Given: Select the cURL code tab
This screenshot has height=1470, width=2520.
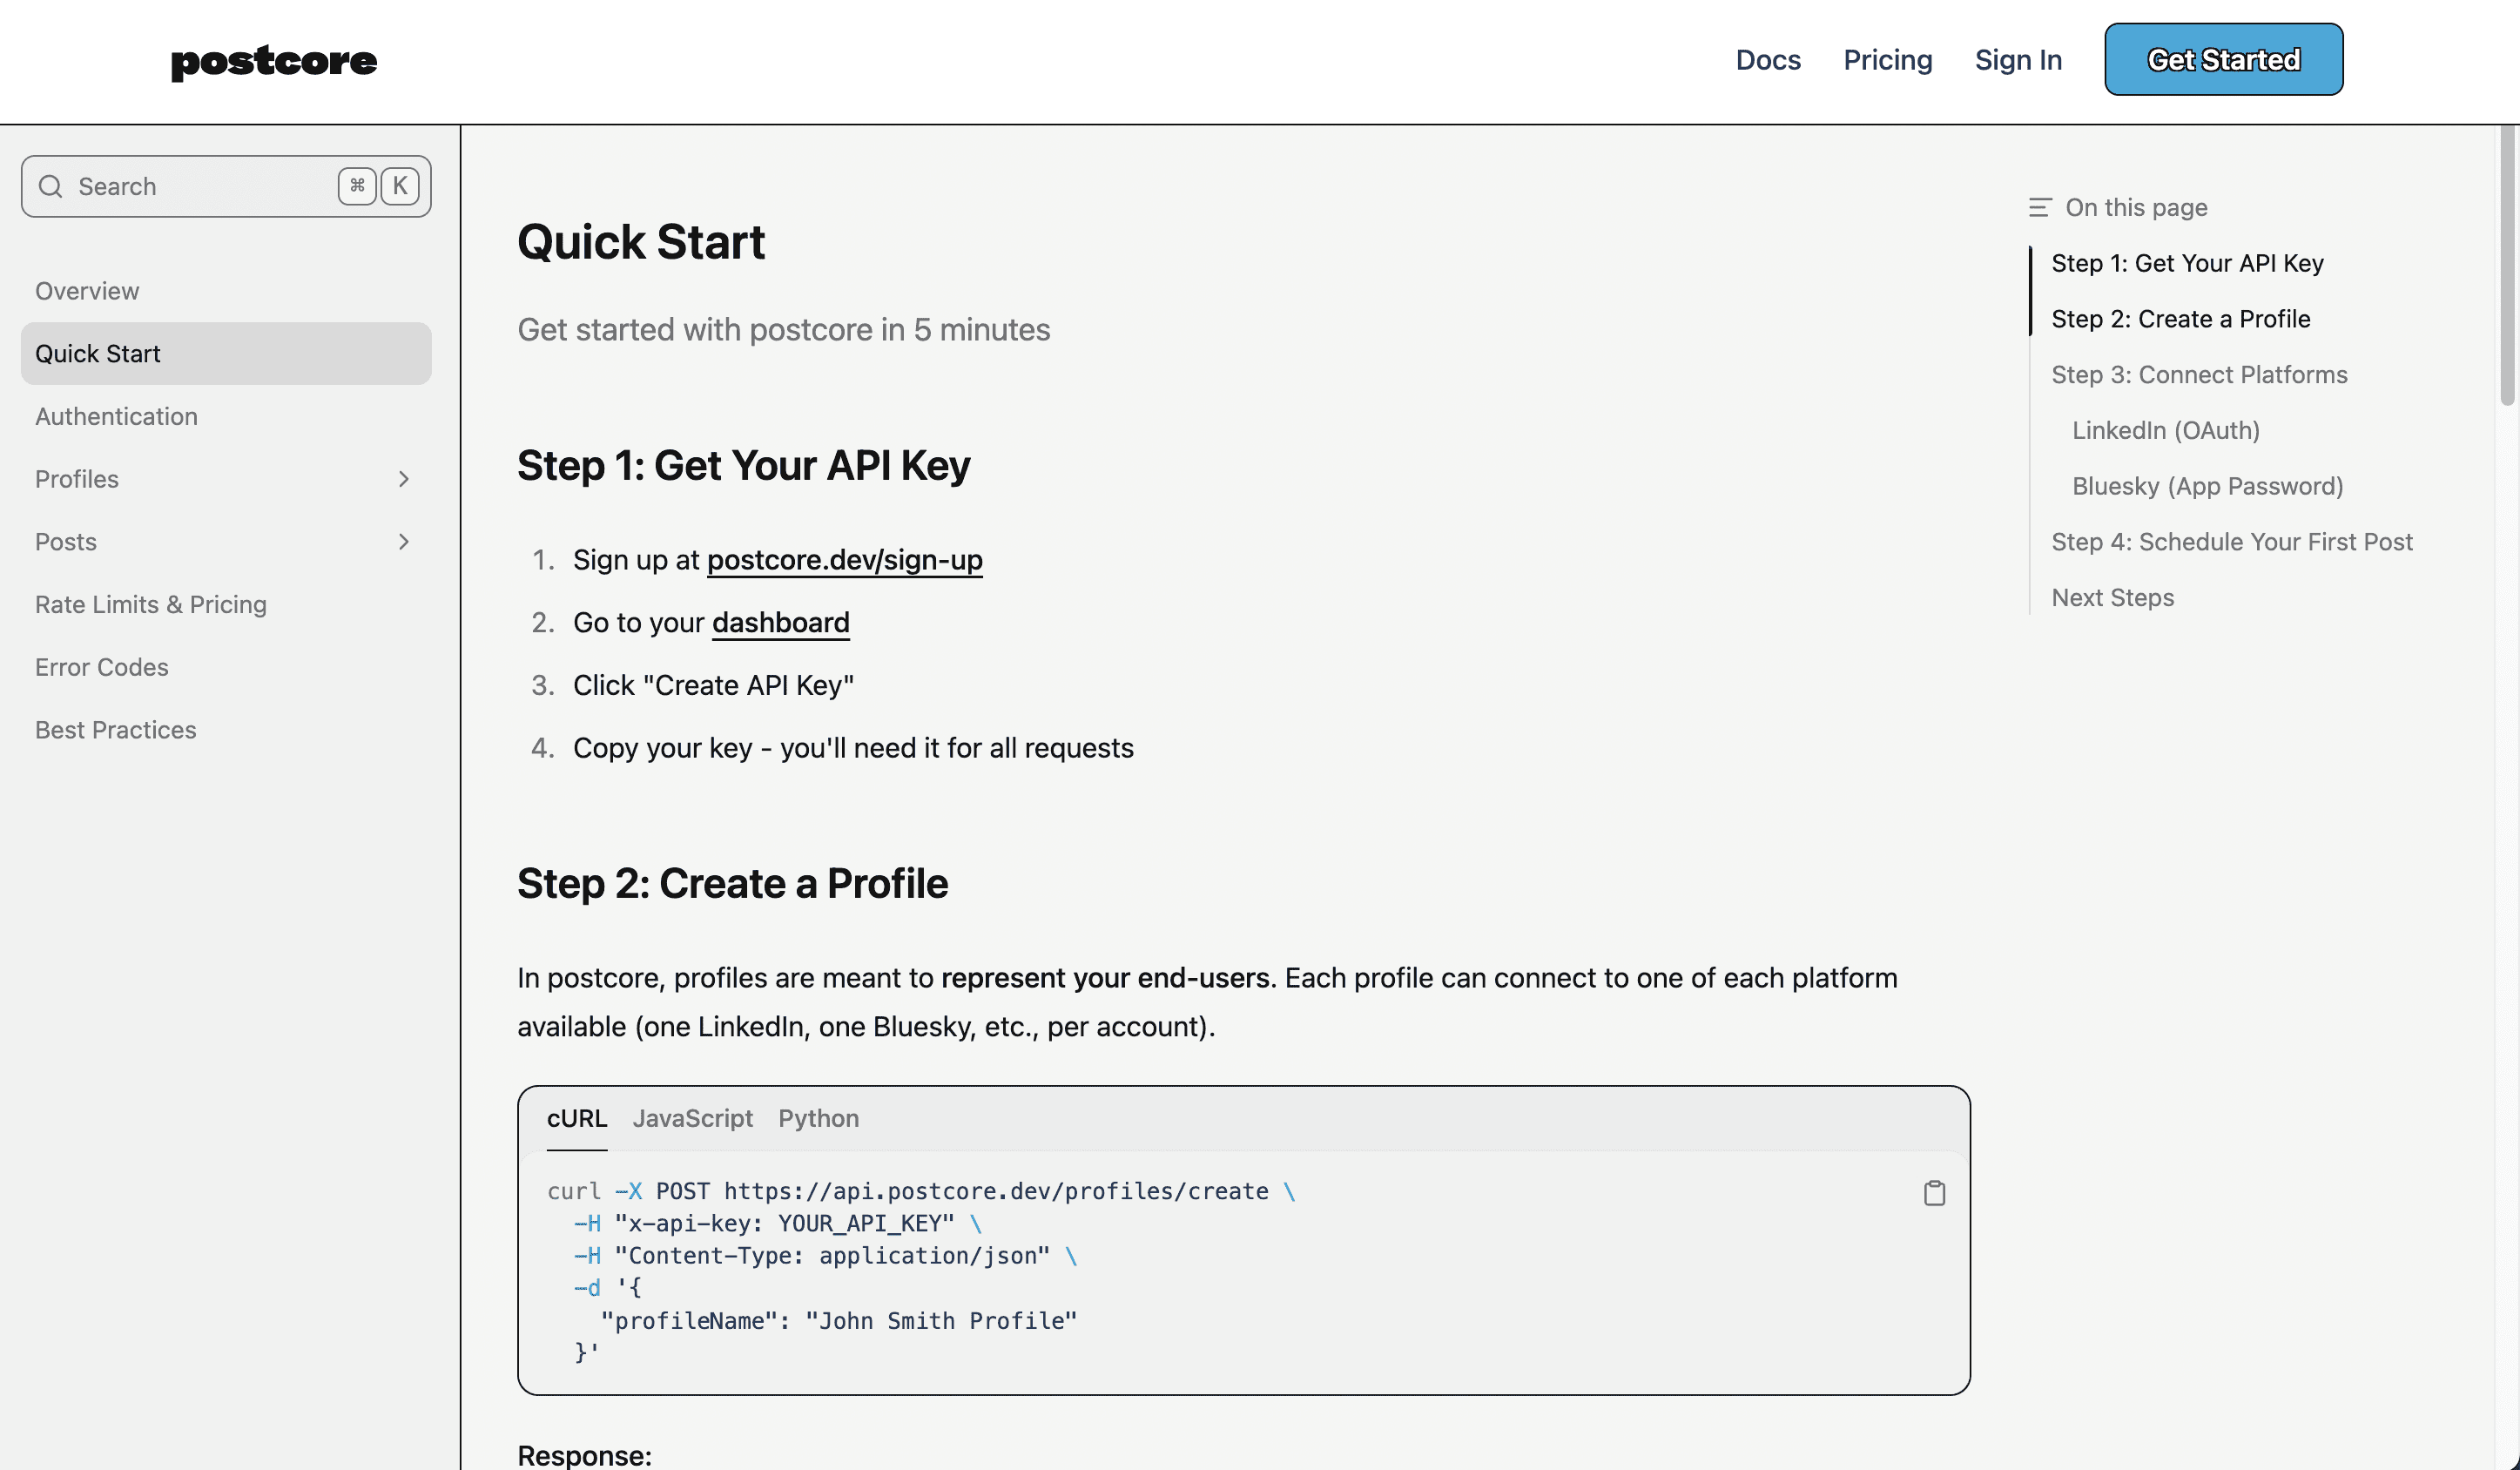Looking at the screenshot, I should [x=576, y=1118].
